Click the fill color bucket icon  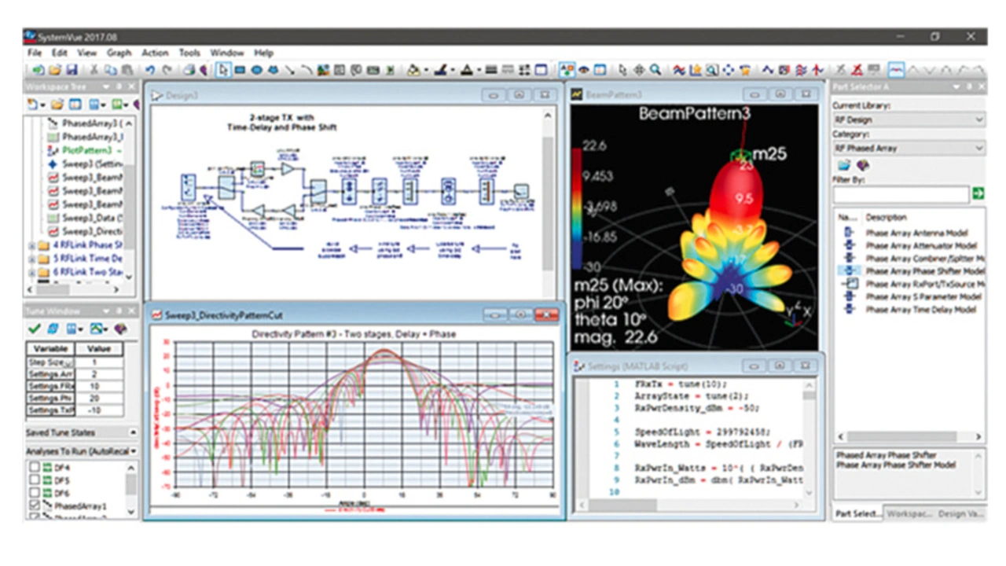pyautogui.click(x=413, y=70)
